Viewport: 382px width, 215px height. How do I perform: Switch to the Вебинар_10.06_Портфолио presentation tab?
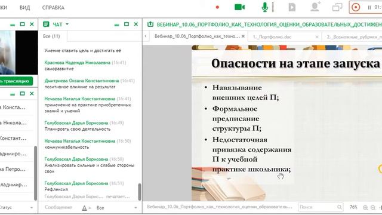click(x=197, y=36)
